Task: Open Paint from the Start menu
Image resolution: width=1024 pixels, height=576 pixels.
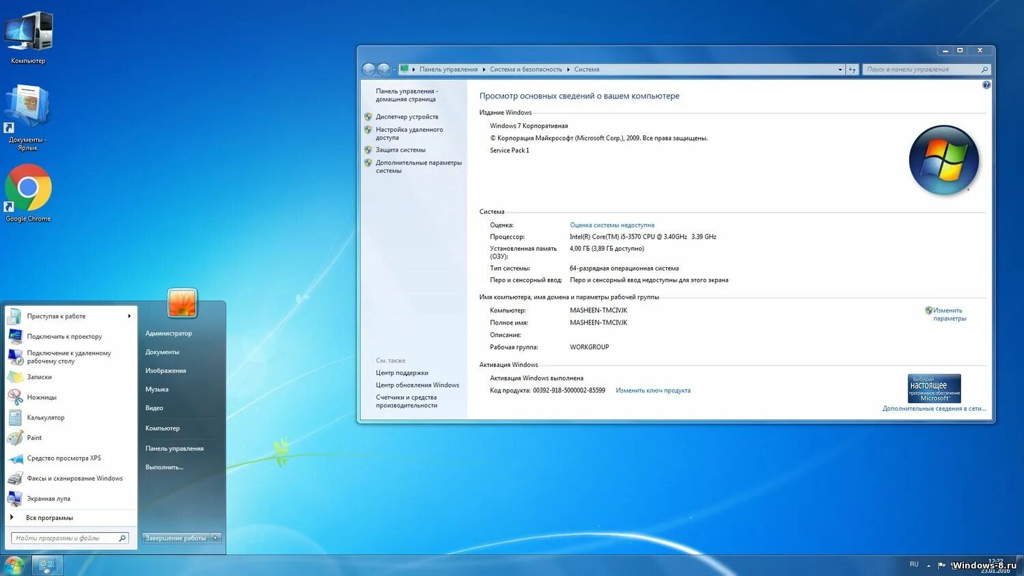Action: tap(34, 437)
